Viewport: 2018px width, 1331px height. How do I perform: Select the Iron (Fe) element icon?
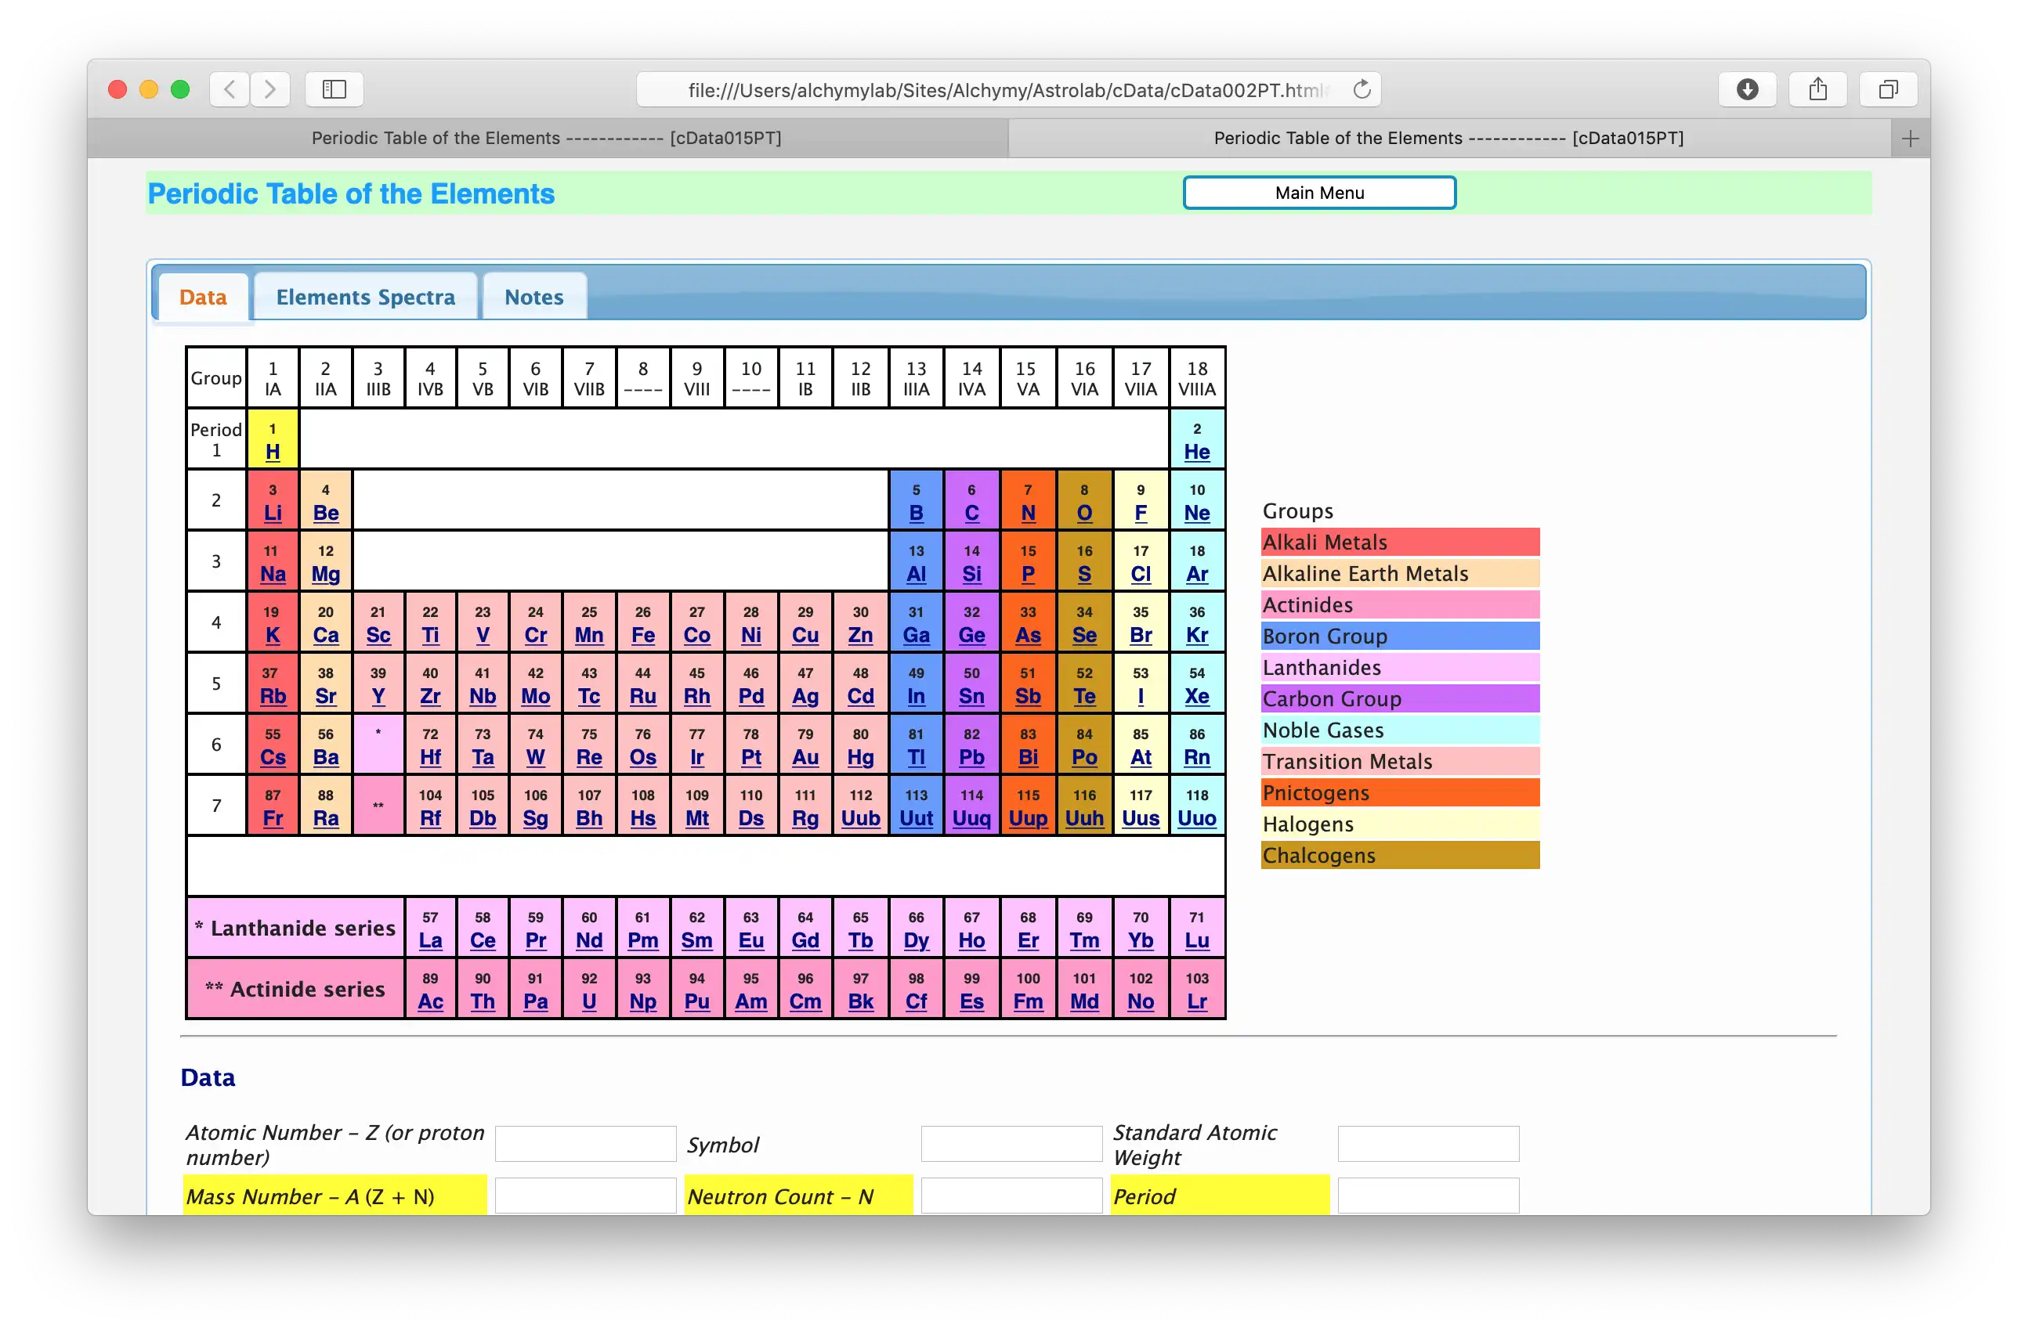pos(642,624)
